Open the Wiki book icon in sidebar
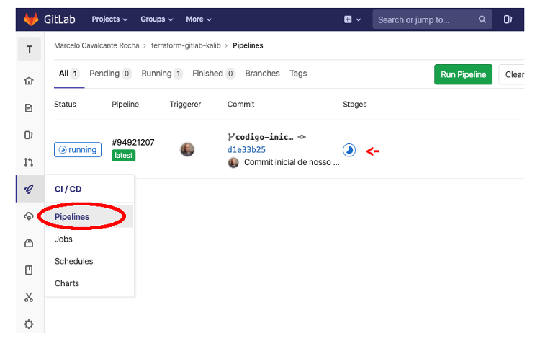Screen dimensions: 540x341 point(29,270)
